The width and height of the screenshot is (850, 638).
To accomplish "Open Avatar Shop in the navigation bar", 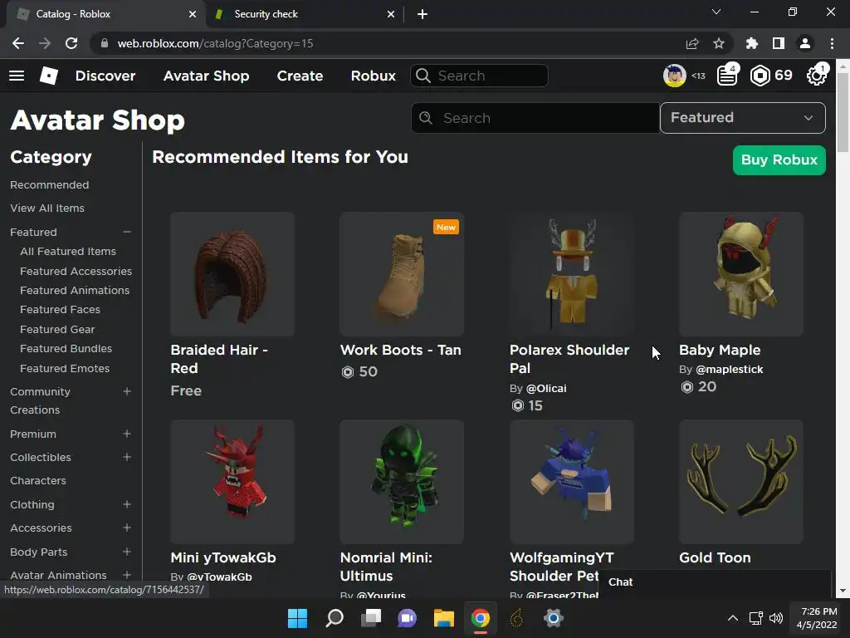I will (x=207, y=76).
